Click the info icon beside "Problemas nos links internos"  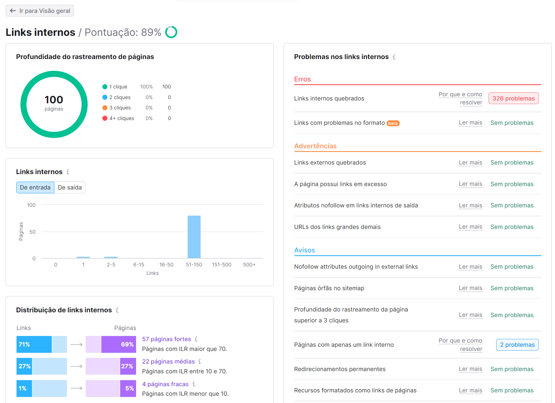(x=394, y=57)
